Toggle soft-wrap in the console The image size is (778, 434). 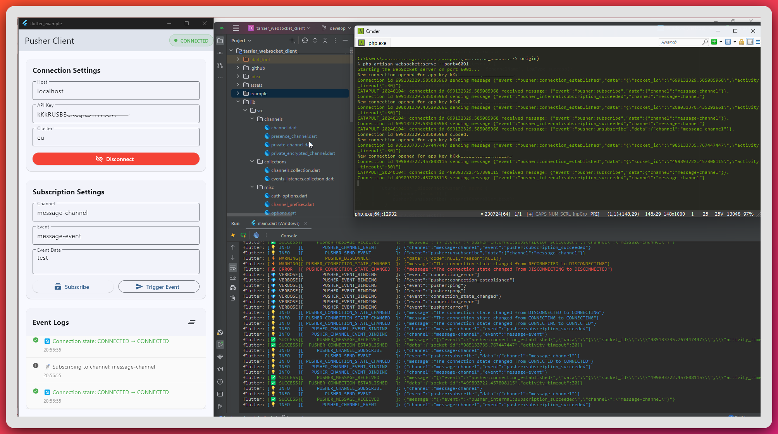233,268
